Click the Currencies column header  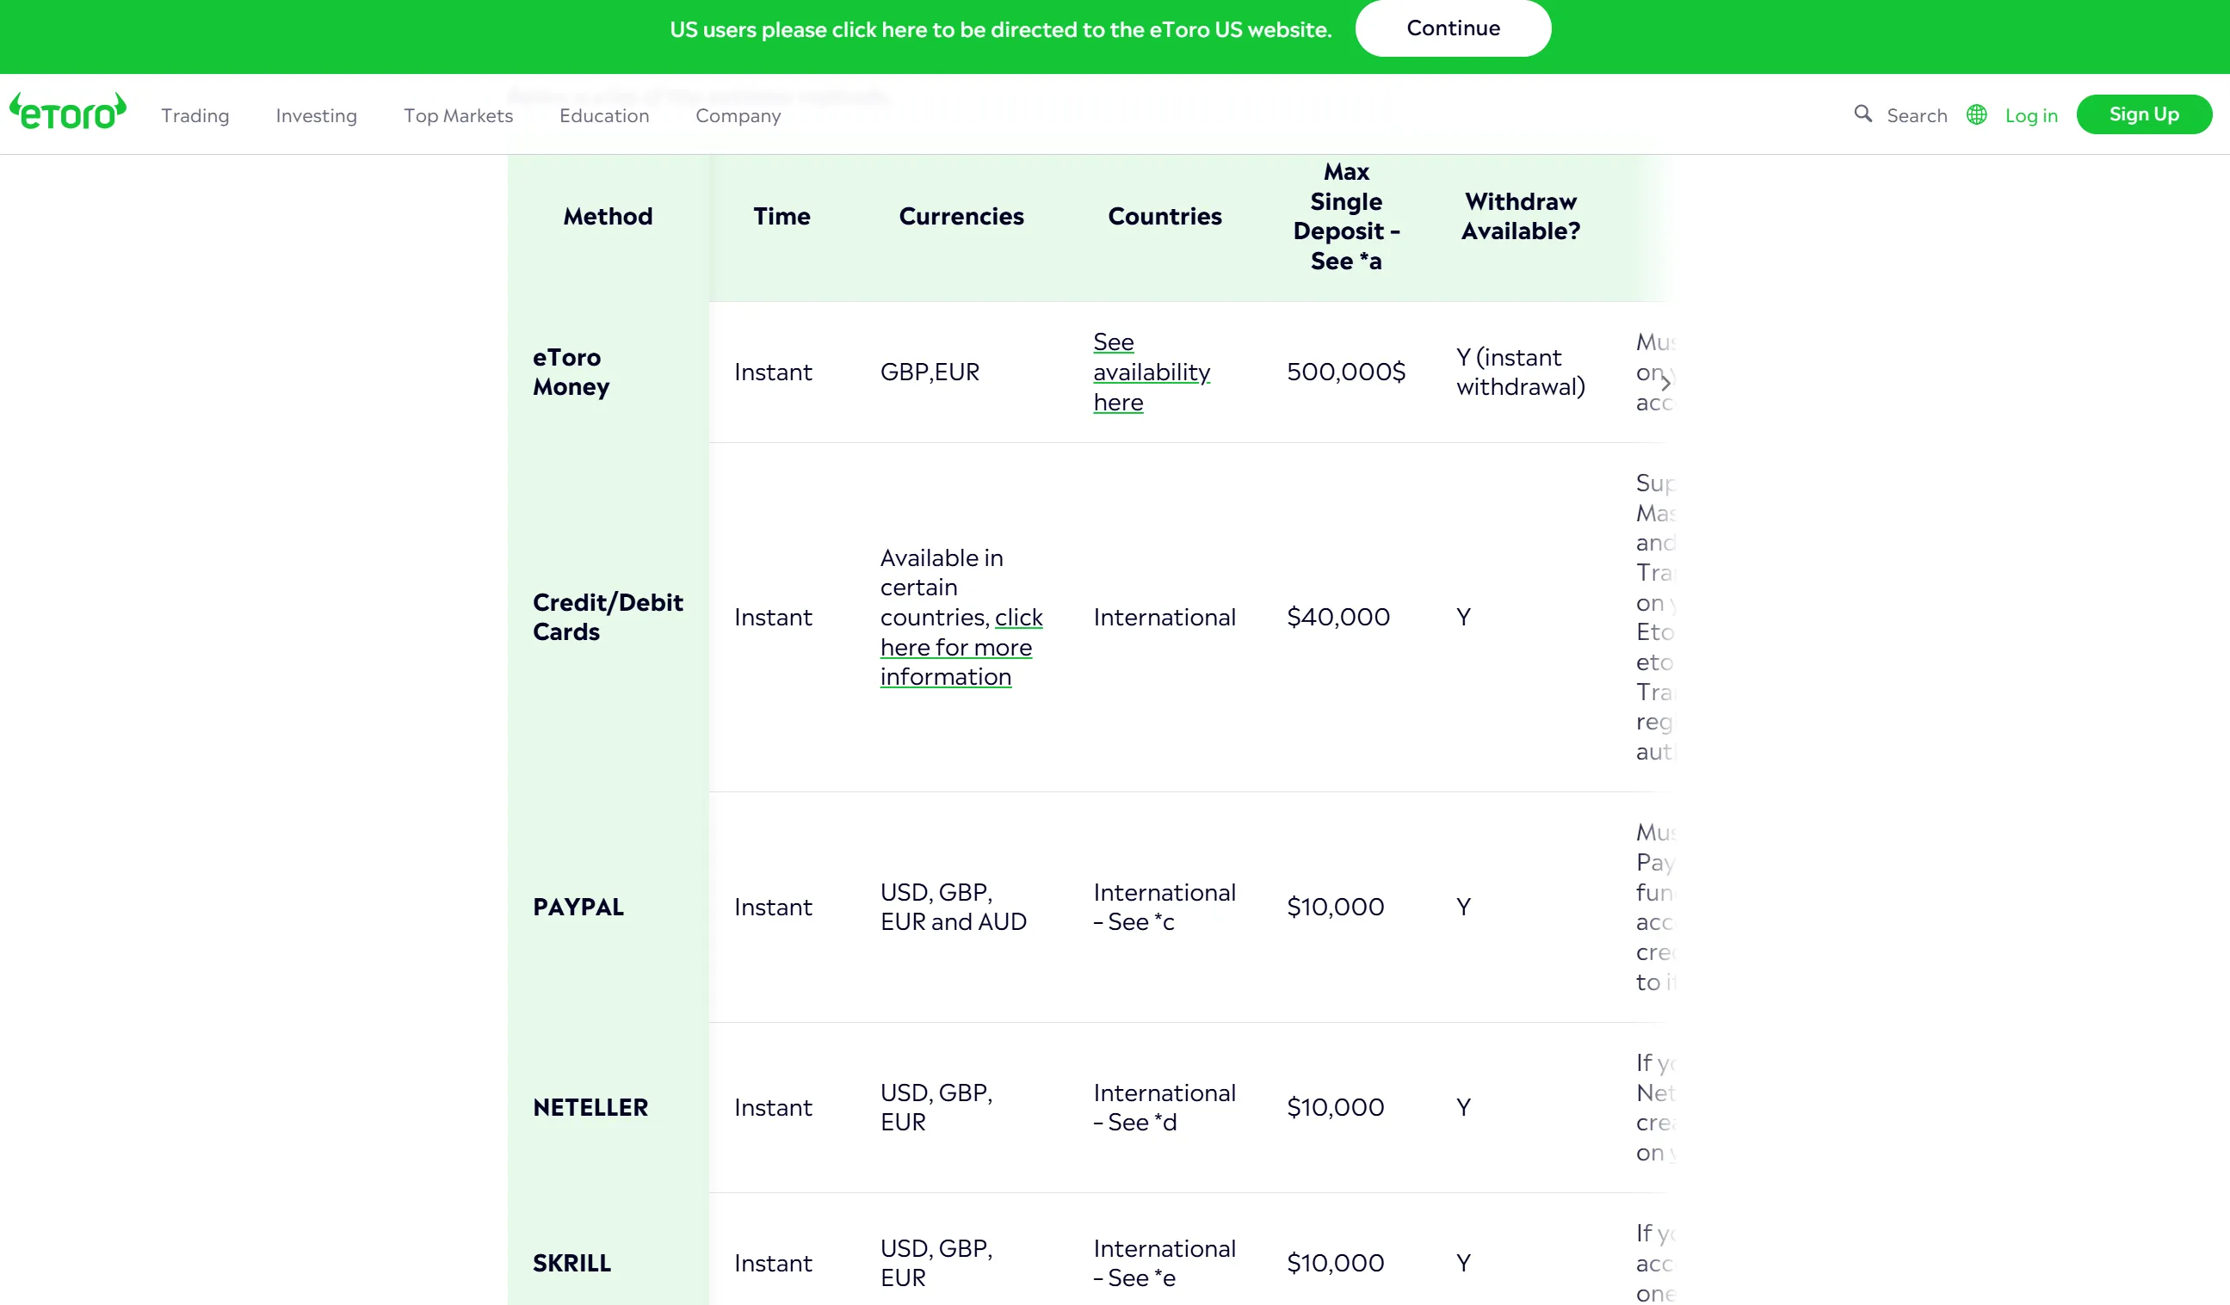(x=961, y=216)
